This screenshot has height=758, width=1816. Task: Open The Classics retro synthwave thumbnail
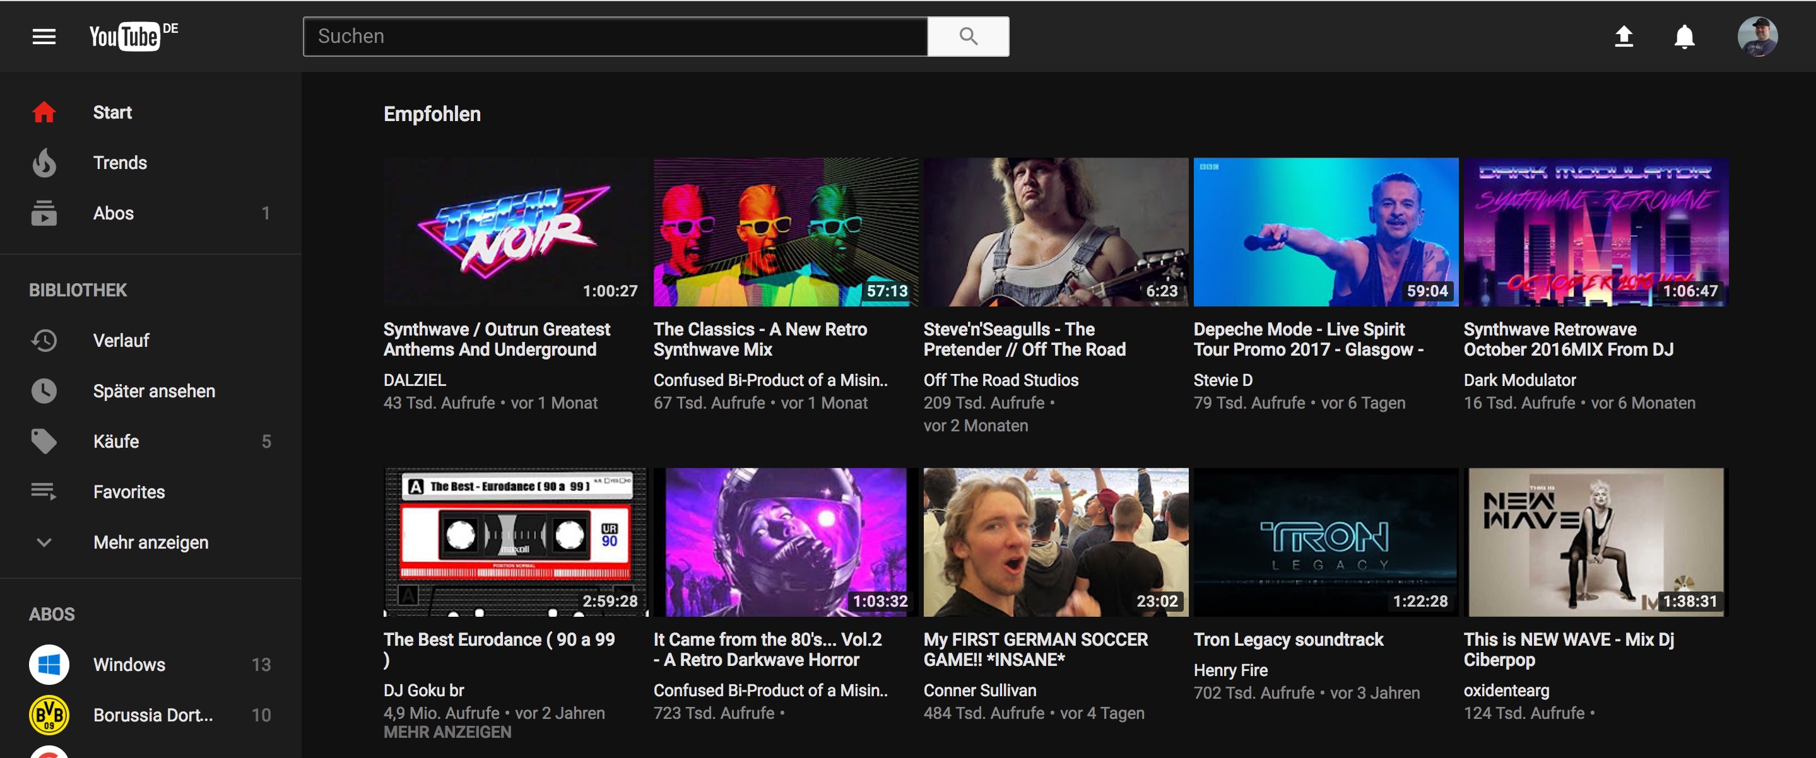pos(786,232)
